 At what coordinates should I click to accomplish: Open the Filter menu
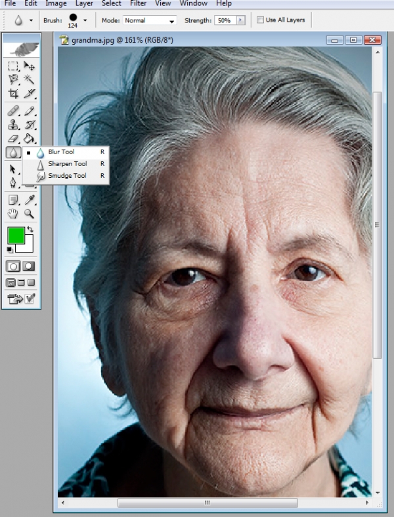pyautogui.click(x=139, y=3)
